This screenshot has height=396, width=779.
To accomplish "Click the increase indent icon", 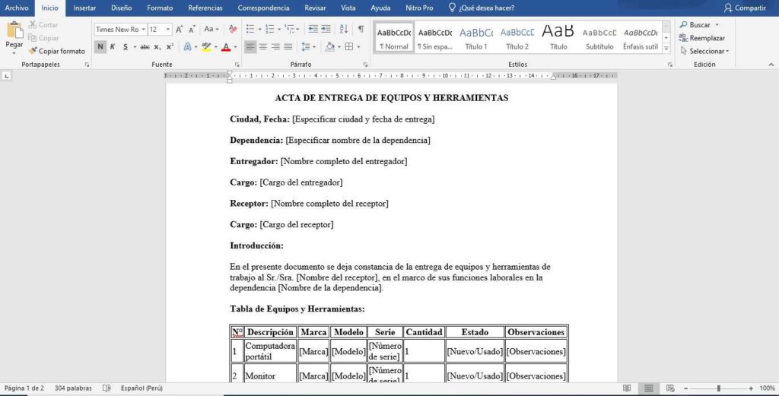I will (x=326, y=30).
